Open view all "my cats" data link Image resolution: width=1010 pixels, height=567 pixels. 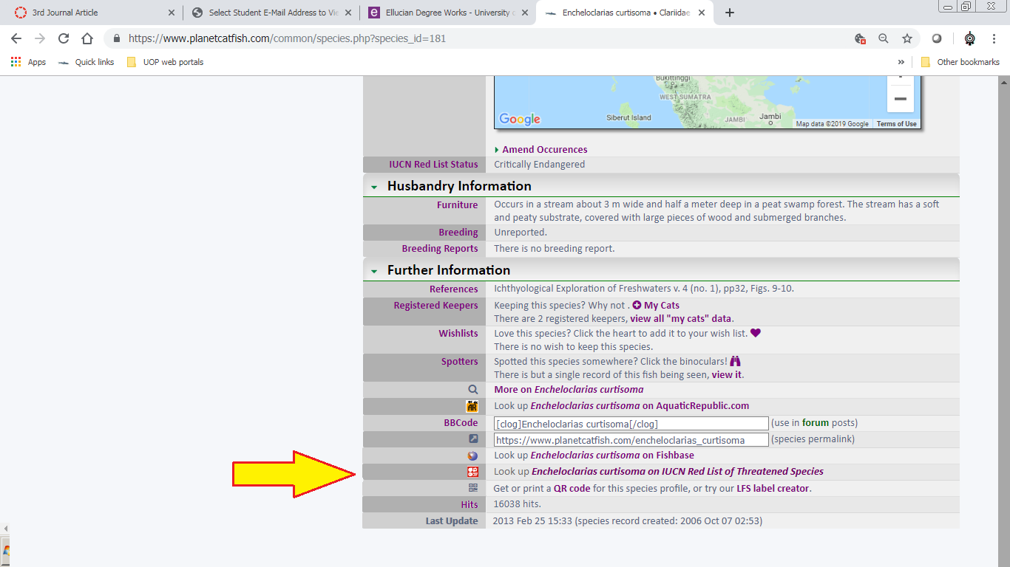(680, 319)
